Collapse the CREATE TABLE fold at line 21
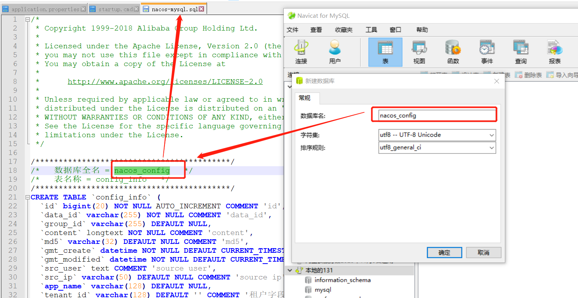The image size is (578, 298). coord(27,197)
